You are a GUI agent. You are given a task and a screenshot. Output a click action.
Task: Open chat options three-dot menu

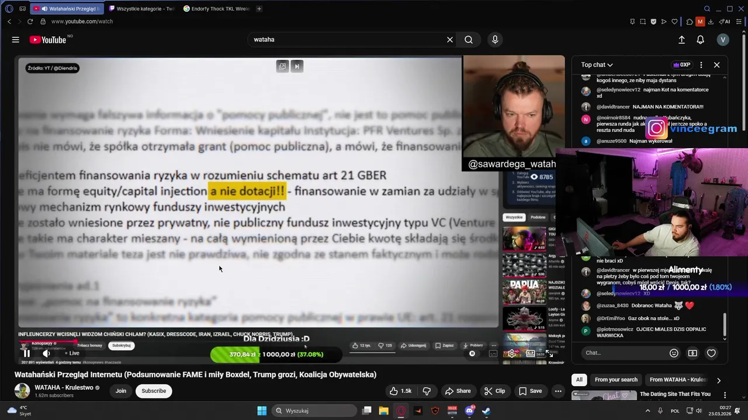[x=701, y=65]
